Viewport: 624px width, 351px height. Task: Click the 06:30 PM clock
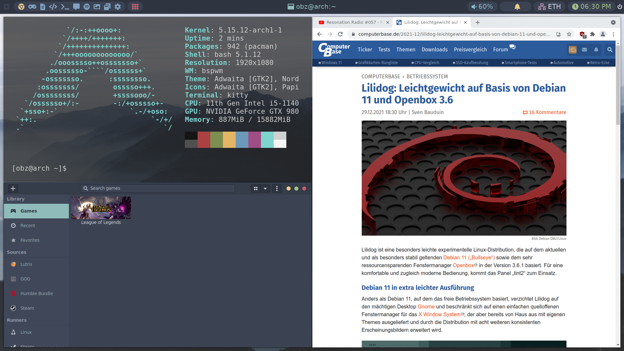pyautogui.click(x=591, y=6)
